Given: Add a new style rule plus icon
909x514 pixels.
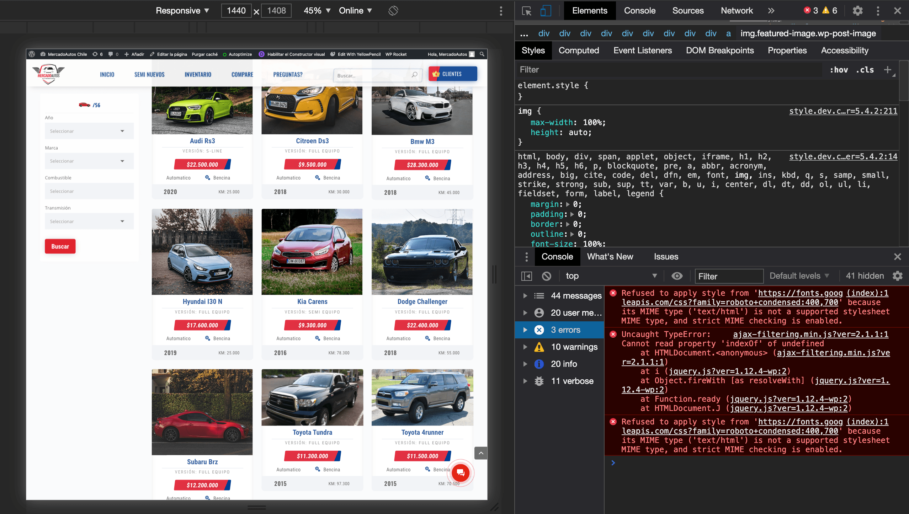Looking at the screenshot, I should [x=888, y=70].
